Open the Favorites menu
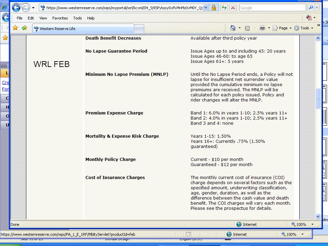The image size is (328, 246). coord(60,18)
